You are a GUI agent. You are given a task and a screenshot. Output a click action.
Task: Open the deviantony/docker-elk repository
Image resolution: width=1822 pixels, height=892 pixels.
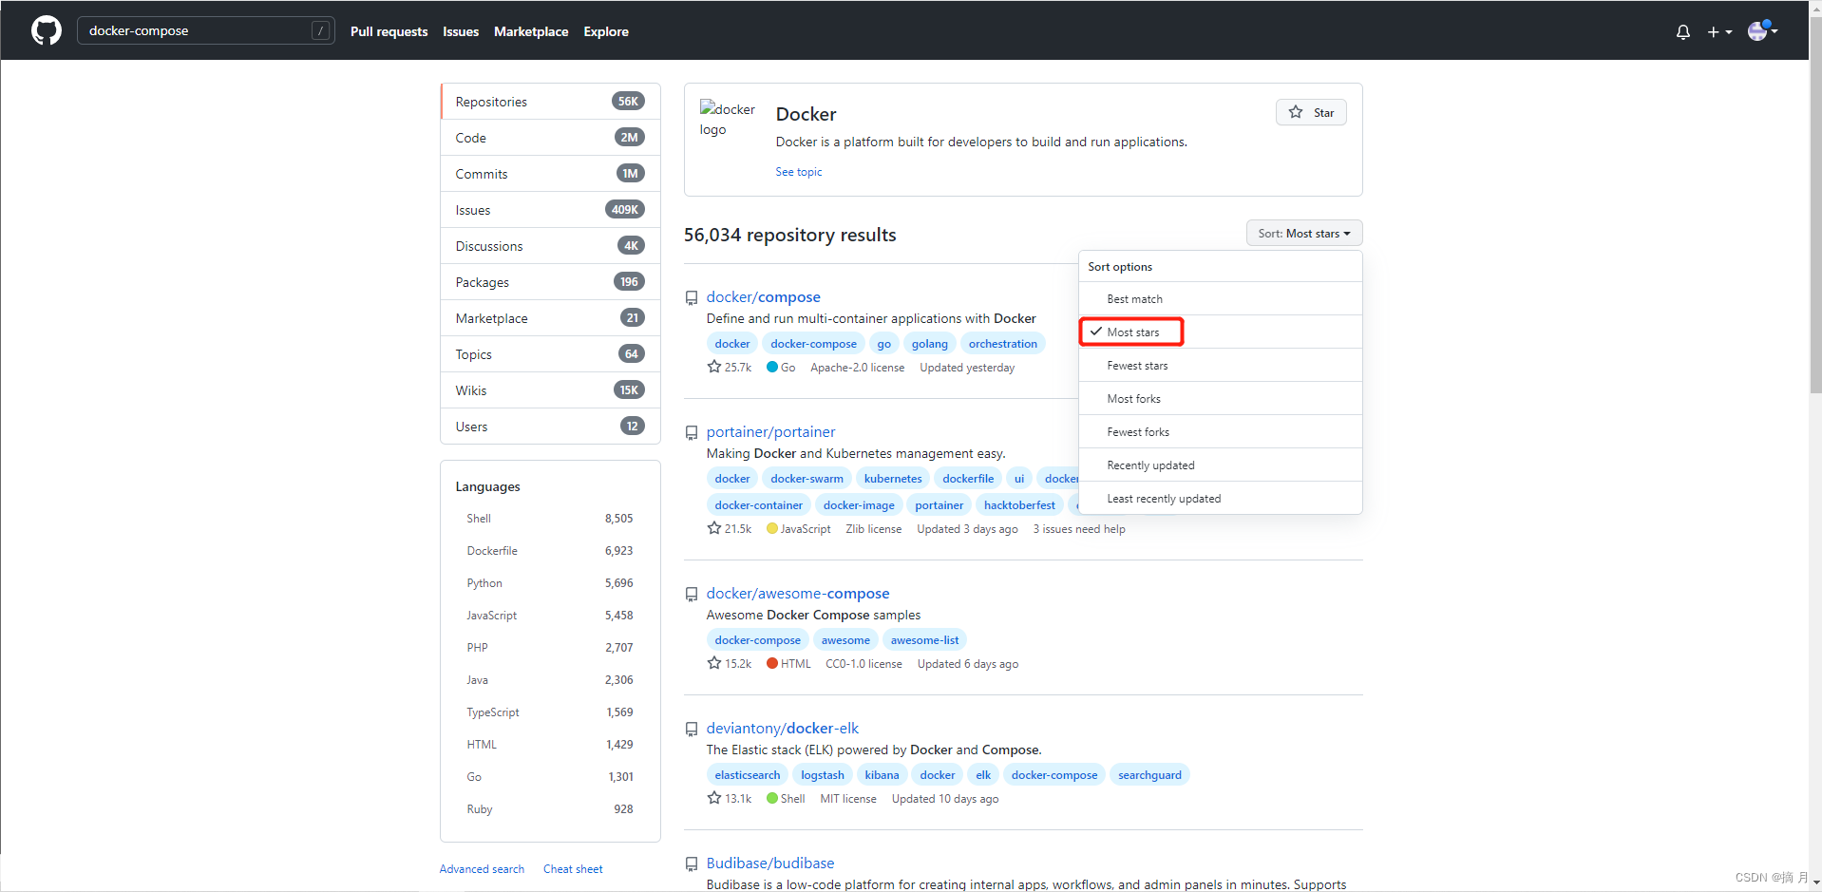pyautogui.click(x=782, y=729)
